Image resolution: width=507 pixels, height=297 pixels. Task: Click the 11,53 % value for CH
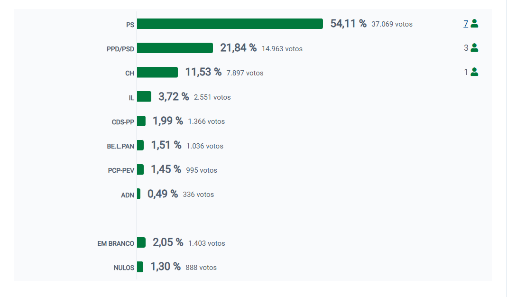coord(203,72)
